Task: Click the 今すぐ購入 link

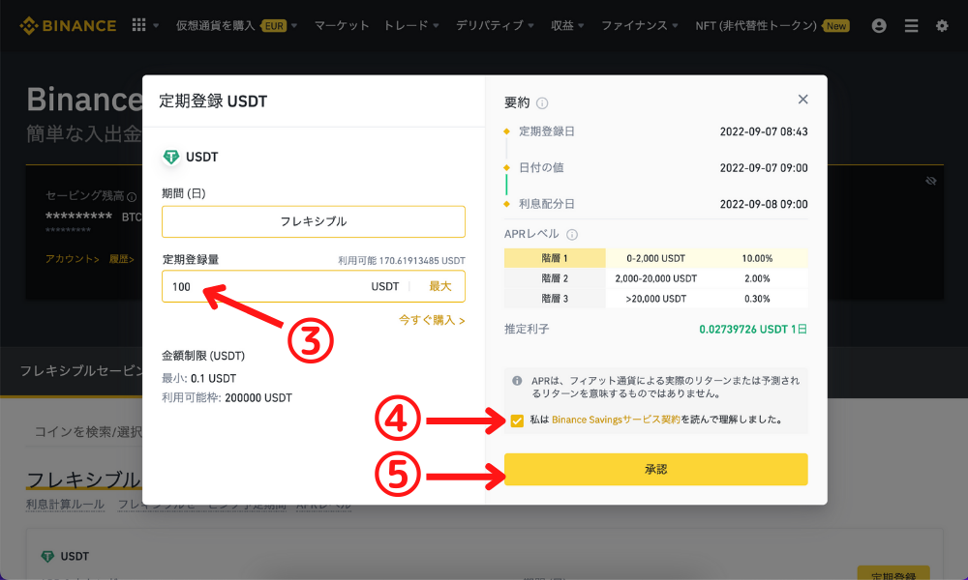Action: [x=432, y=320]
